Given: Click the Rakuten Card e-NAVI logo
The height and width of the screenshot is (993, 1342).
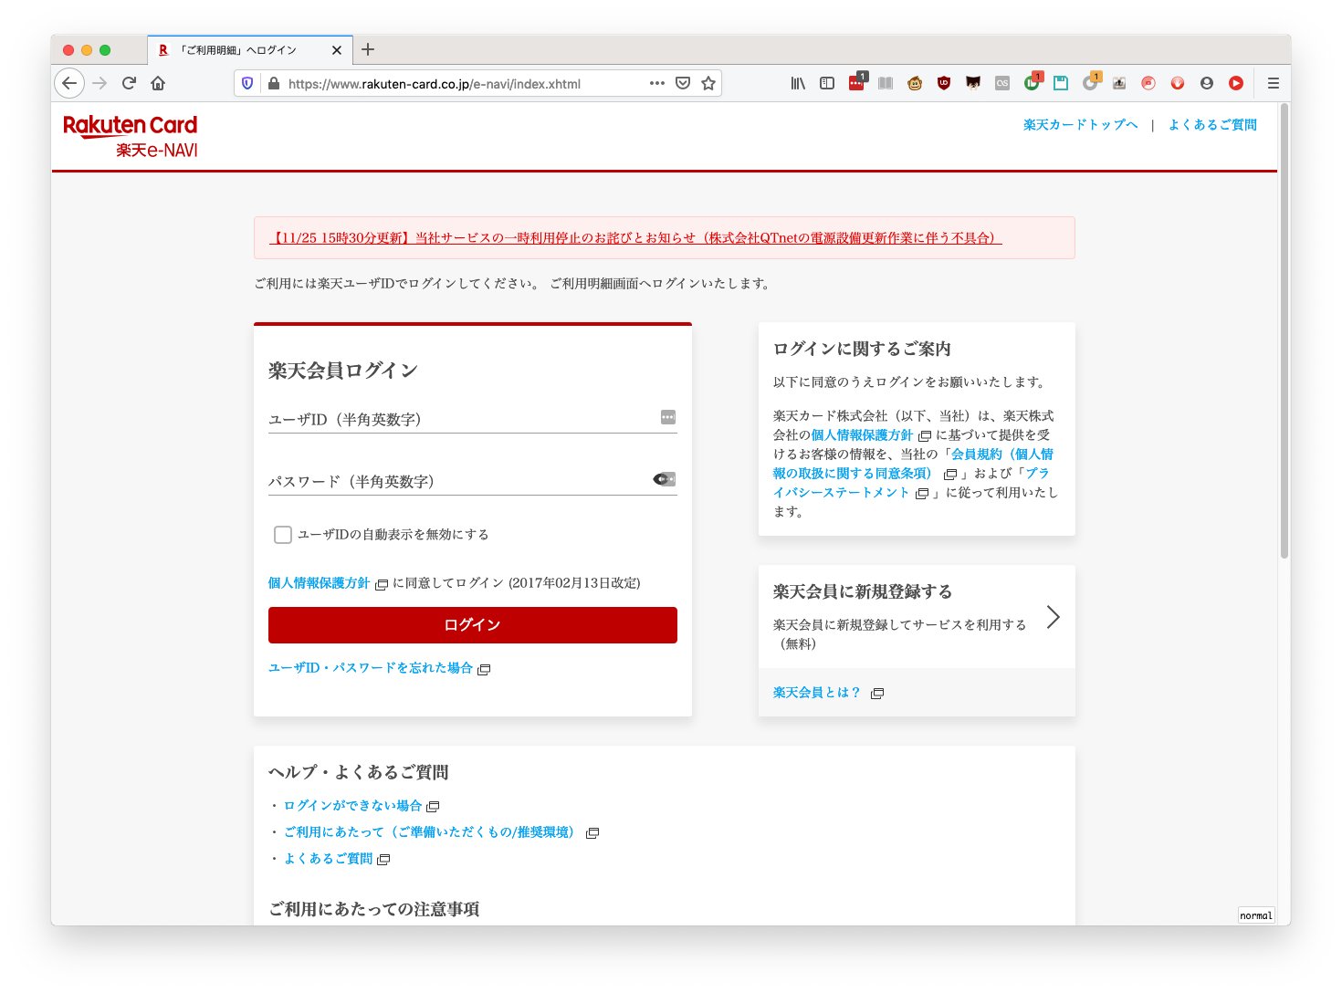Looking at the screenshot, I should tap(131, 136).
